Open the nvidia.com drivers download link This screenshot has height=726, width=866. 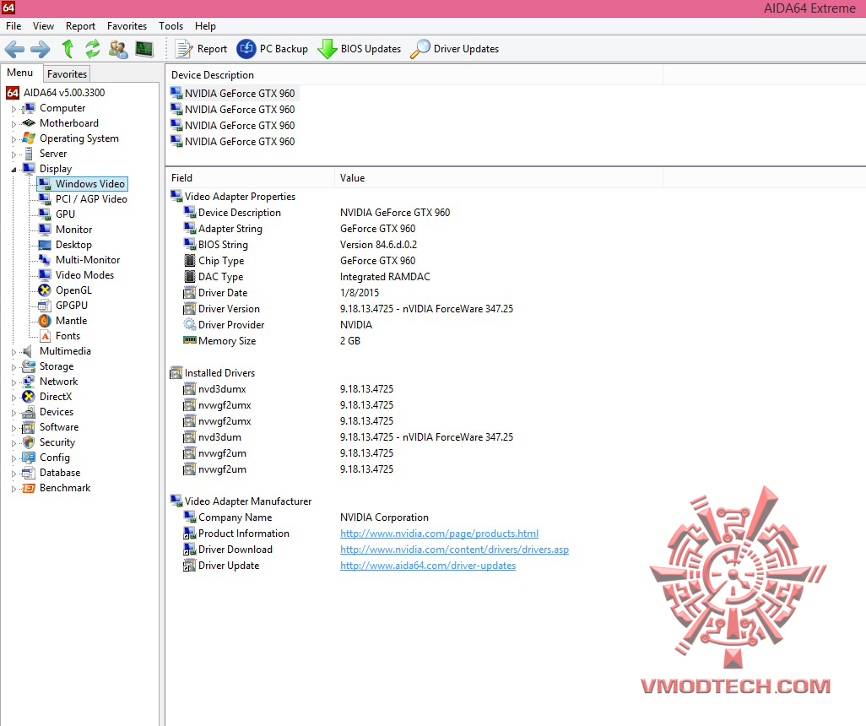(x=454, y=550)
